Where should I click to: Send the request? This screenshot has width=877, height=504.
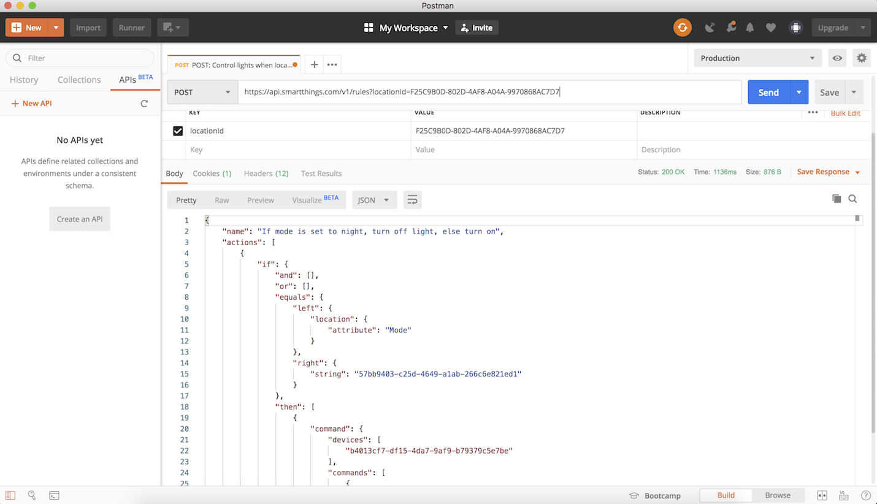click(768, 92)
